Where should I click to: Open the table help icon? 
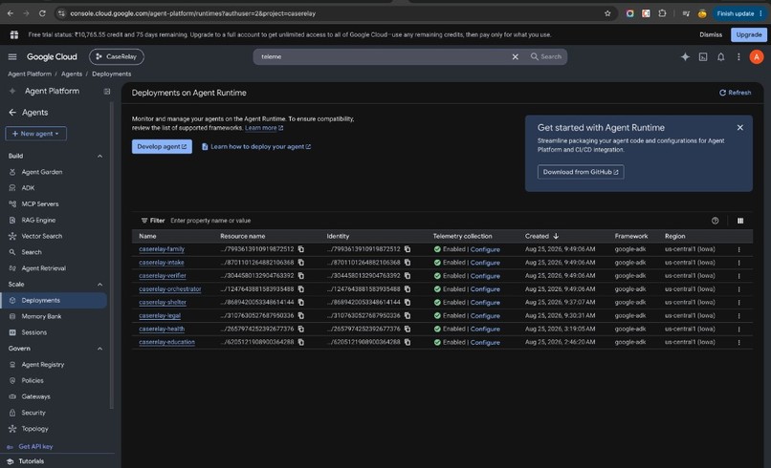[715, 221]
